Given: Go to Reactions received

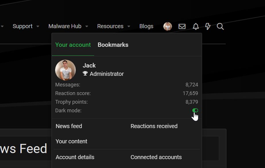Looking at the screenshot, I should click(154, 126).
